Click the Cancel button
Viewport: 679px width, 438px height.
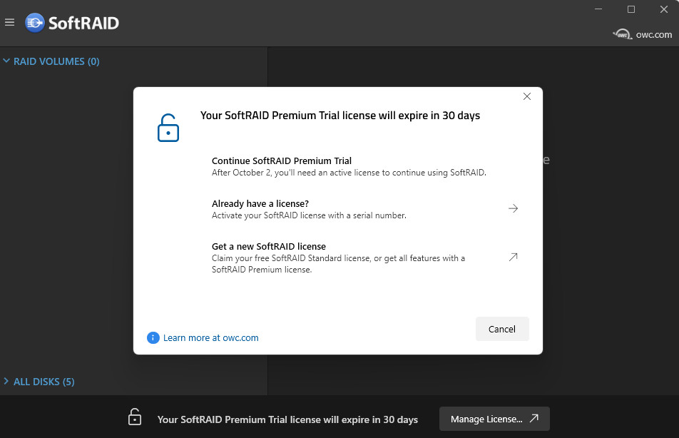pos(502,329)
